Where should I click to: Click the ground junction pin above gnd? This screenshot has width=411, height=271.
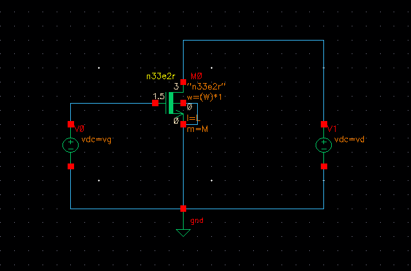[x=183, y=209]
